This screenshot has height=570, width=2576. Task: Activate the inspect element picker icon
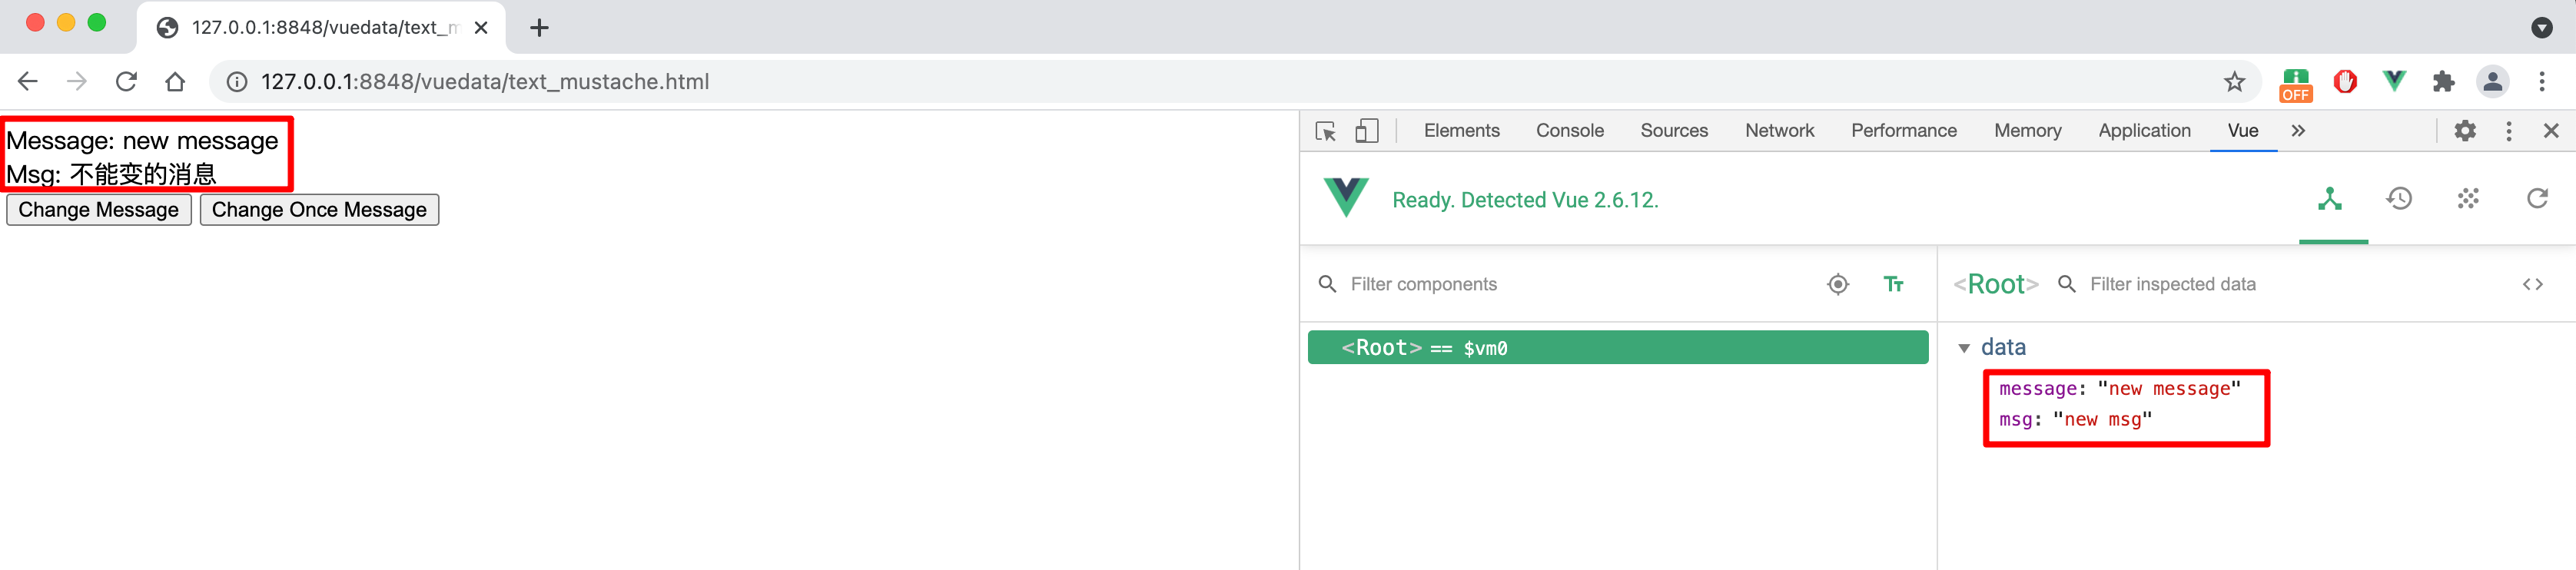pos(1326,131)
